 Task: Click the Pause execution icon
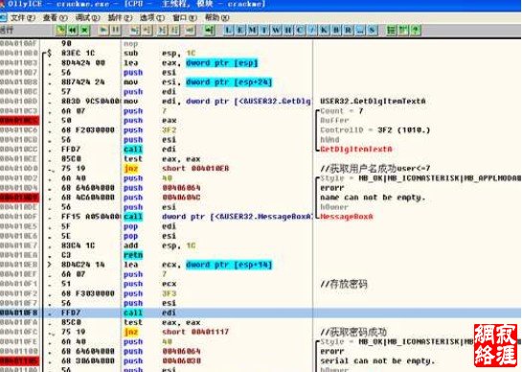116,31
